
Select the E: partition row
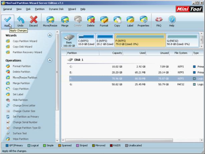[x=136, y=72]
